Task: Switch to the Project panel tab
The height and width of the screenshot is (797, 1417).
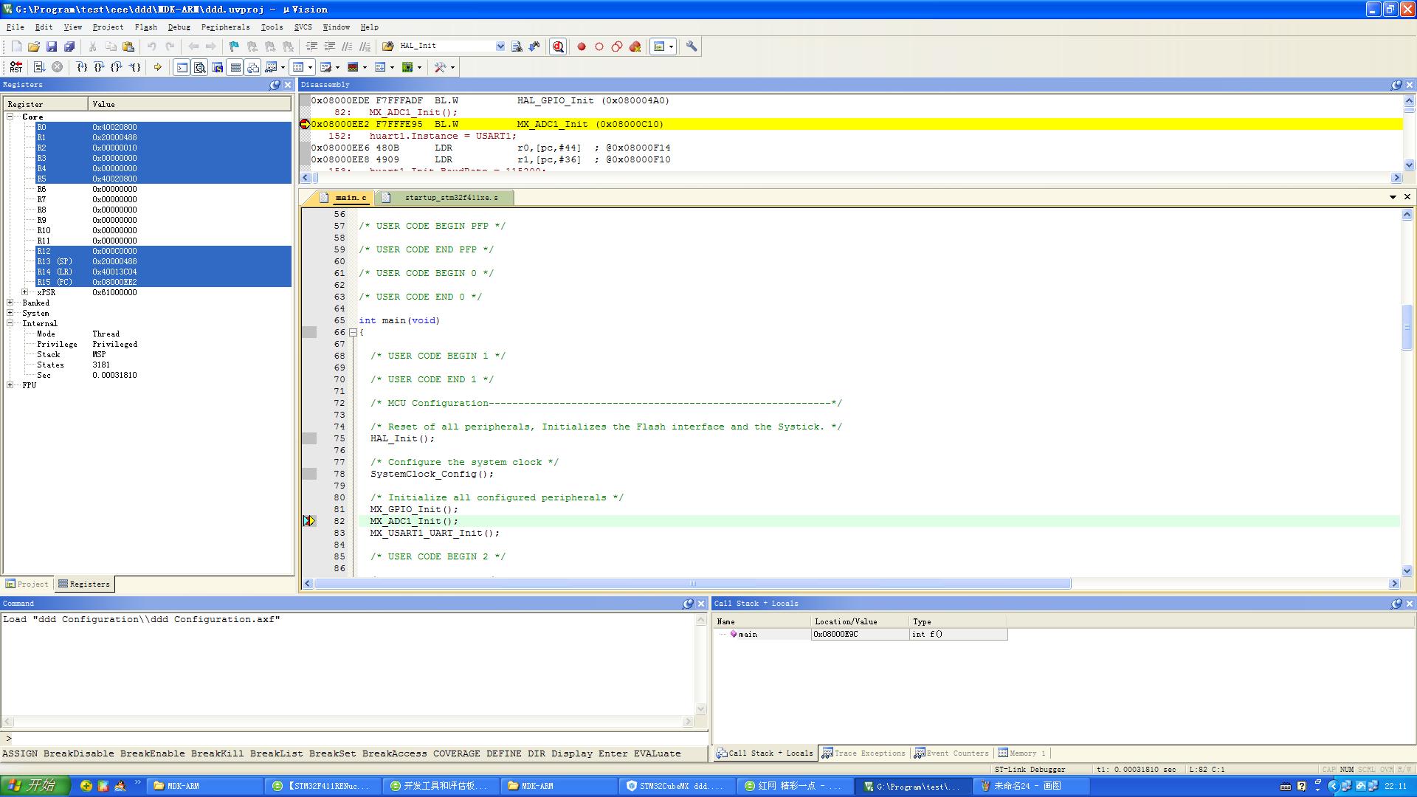Action: click(x=27, y=584)
